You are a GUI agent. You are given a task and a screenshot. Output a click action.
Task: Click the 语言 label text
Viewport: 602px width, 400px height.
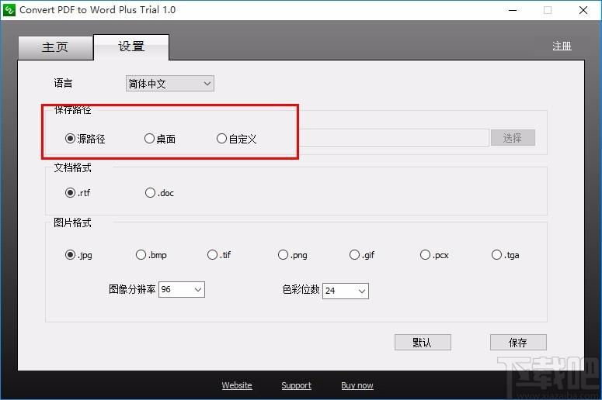coord(63,83)
